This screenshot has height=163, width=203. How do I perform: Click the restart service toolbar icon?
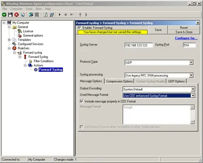click(72, 15)
